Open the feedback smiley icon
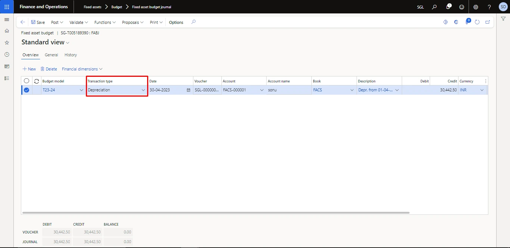510x248 pixels. 462,7
